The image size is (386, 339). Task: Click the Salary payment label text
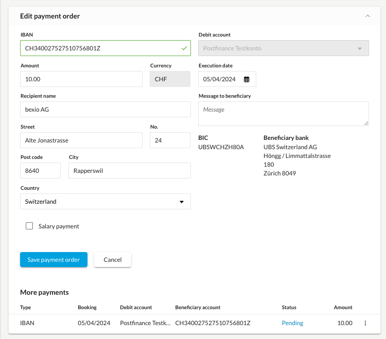(59, 226)
